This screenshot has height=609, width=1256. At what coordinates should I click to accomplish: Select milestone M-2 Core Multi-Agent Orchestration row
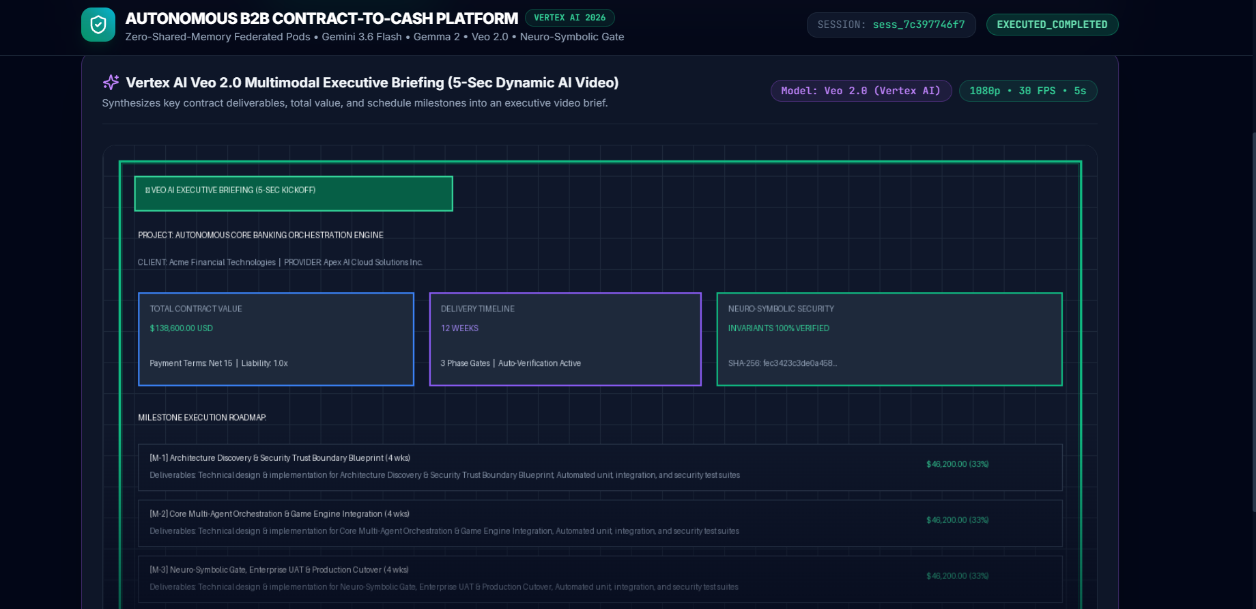[x=600, y=524]
